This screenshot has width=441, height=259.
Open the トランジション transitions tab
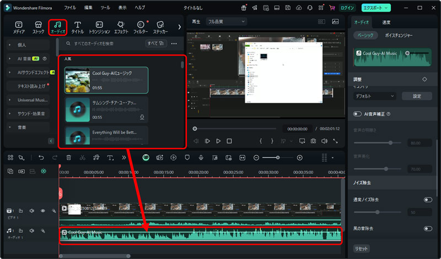tap(99, 27)
